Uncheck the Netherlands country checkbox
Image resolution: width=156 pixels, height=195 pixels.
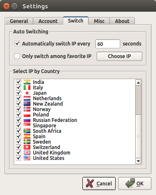click(18, 99)
